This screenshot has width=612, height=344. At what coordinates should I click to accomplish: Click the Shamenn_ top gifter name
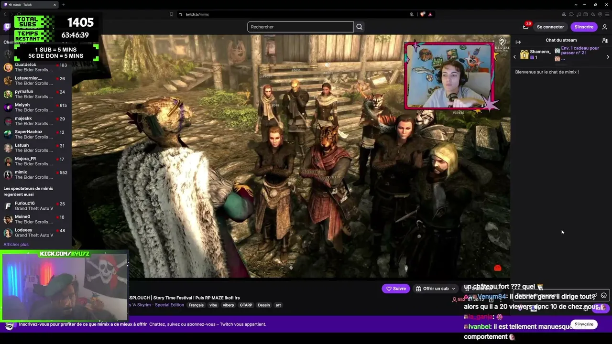[540, 52]
